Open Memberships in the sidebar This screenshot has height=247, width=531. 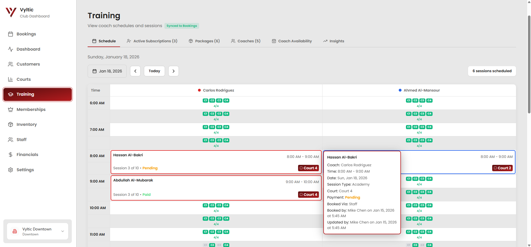(x=31, y=110)
